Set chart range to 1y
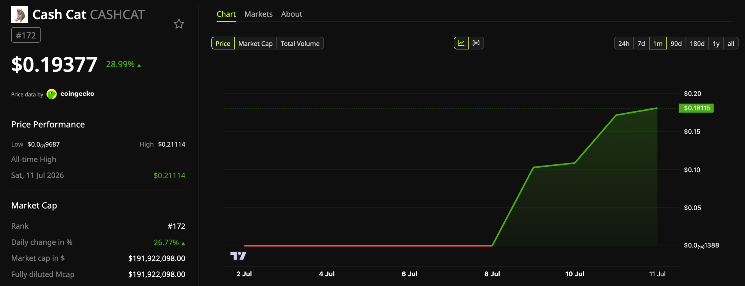Screen dimensions: 745x286 (716, 43)
